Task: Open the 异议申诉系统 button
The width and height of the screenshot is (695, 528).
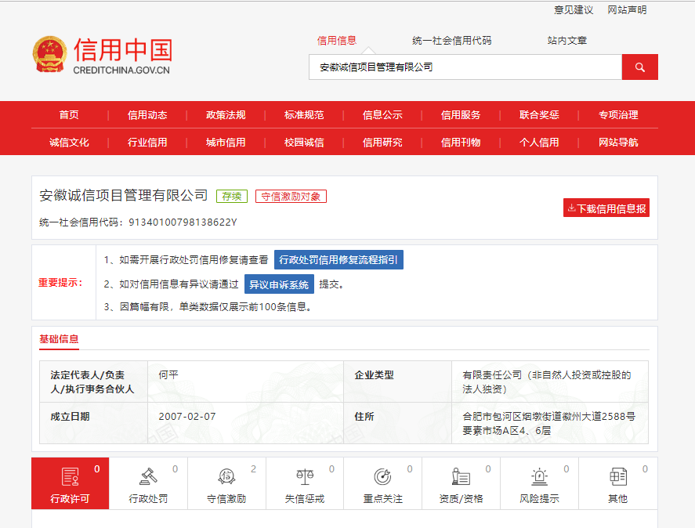Action: 278,284
